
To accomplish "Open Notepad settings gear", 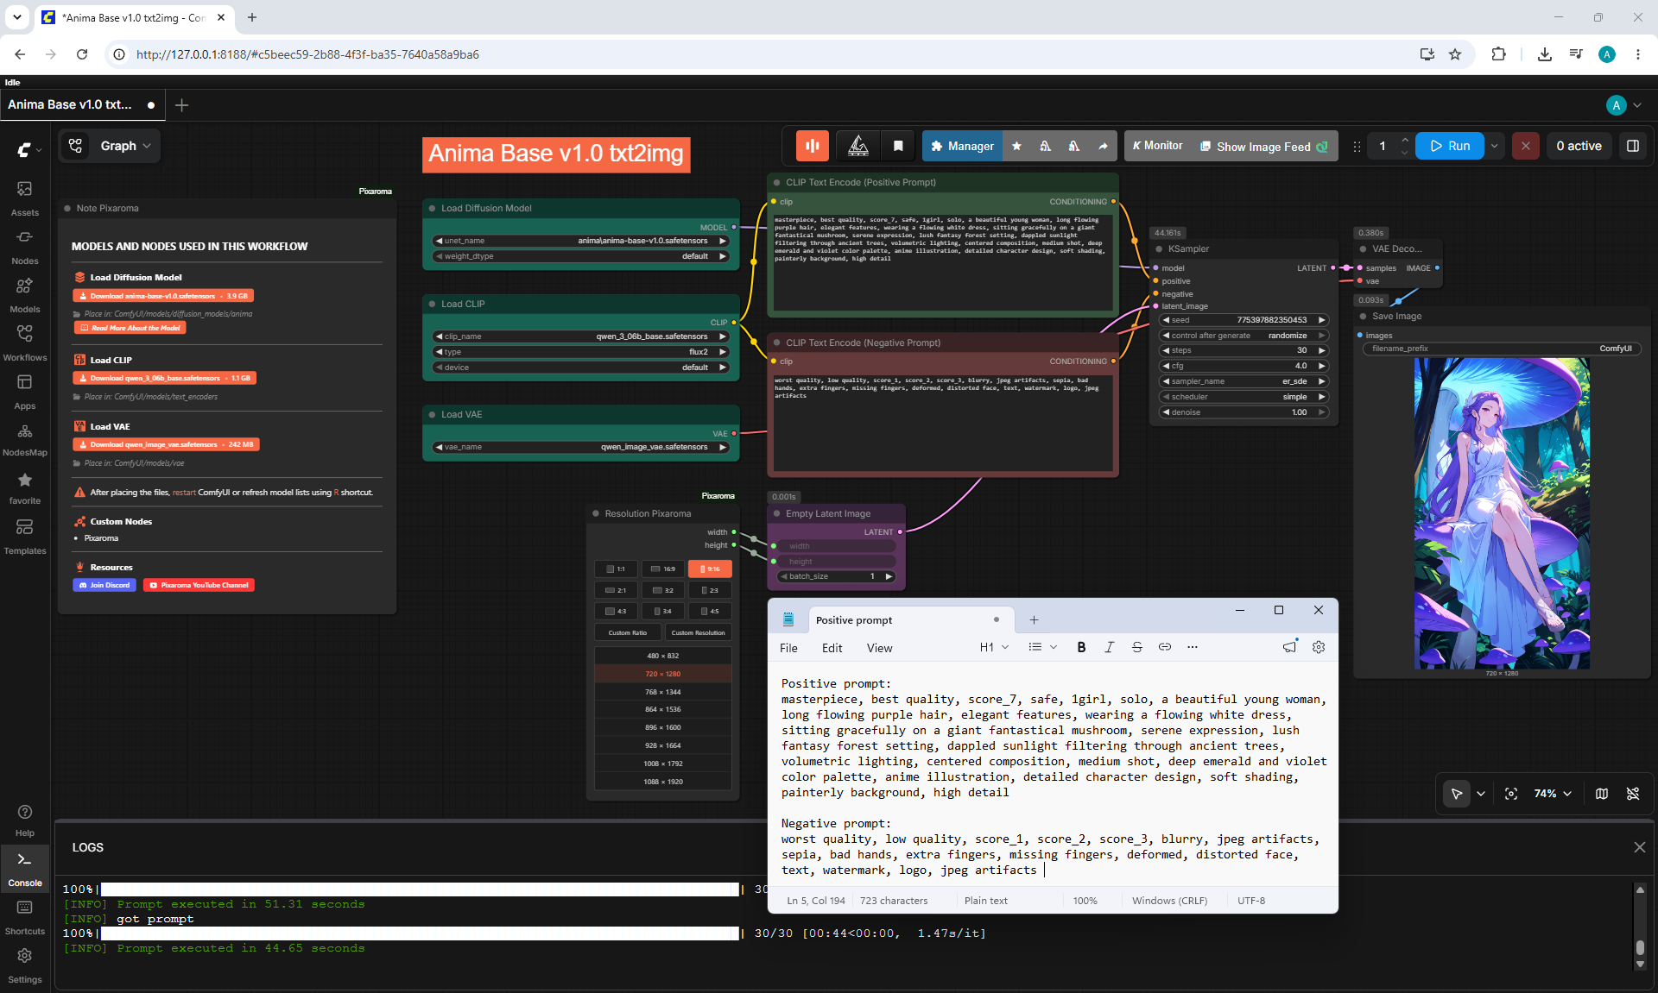I will pyautogui.click(x=1319, y=647).
